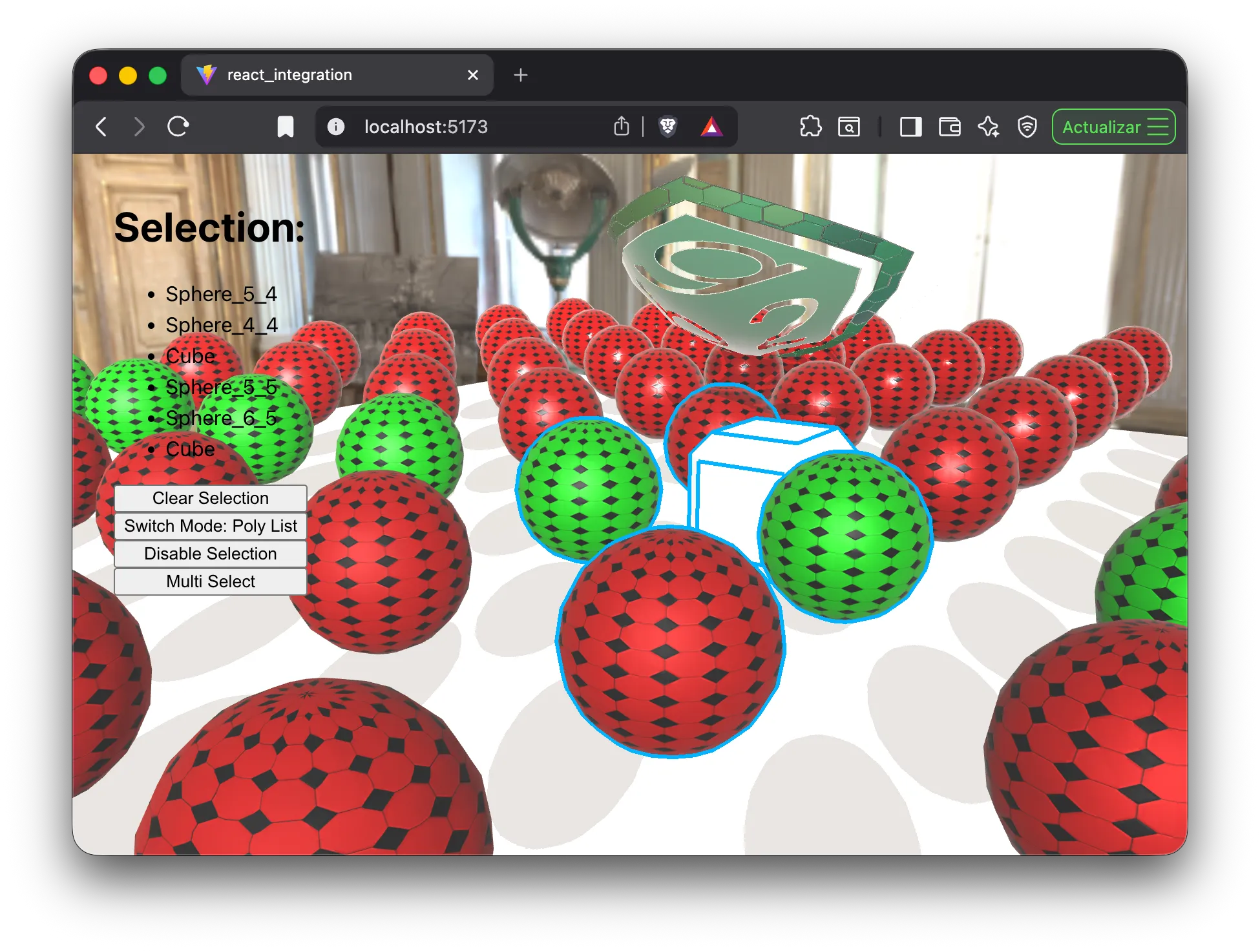Select the react_integration tab
1260x951 pixels.
tap(337, 75)
